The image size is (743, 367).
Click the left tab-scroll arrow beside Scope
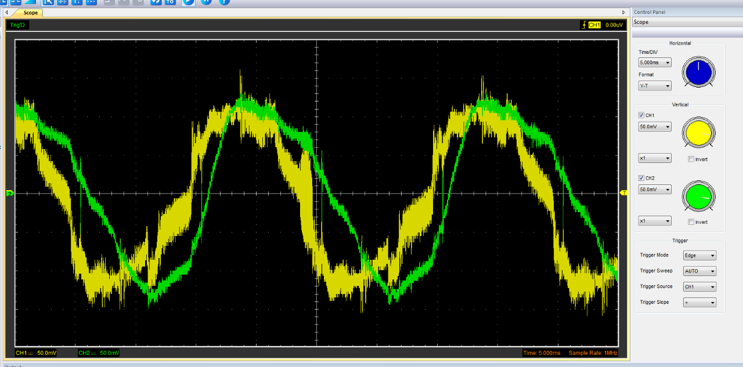pos(7,12)
